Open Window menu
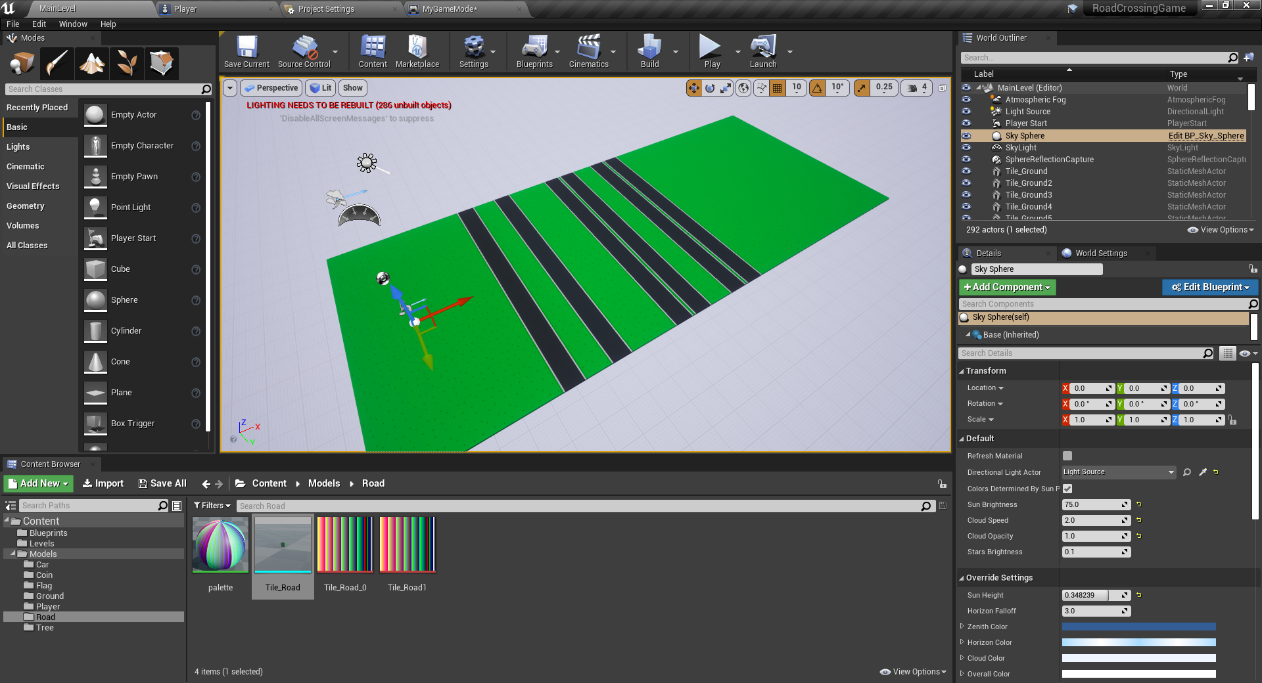1262x683 pixels. [73, 24]
